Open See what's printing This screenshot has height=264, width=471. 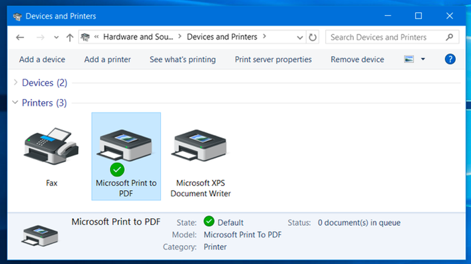point(183,59)
